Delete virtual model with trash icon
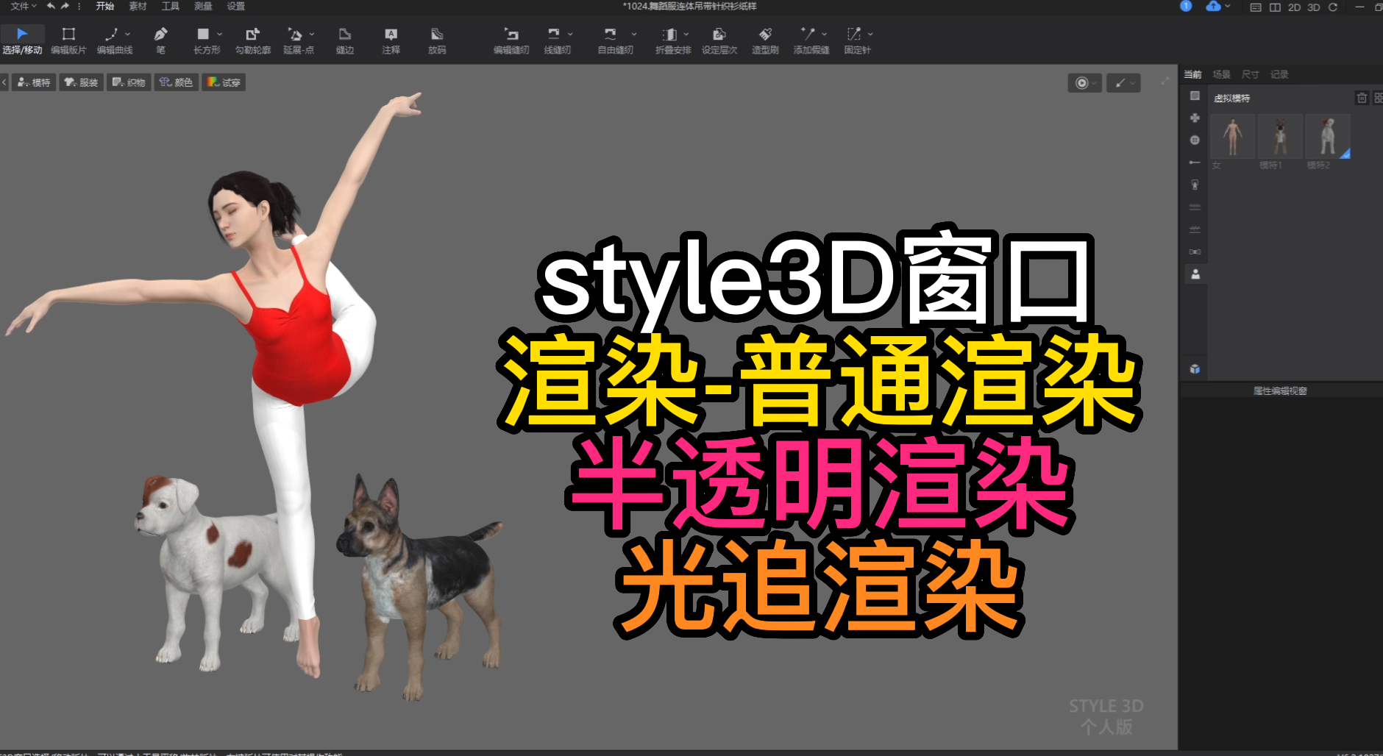The image size is (1383, 756). click(x=1362, y=98)
